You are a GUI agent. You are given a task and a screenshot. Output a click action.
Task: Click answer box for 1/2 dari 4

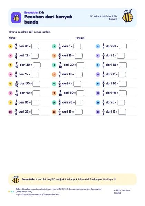[77, 84]
